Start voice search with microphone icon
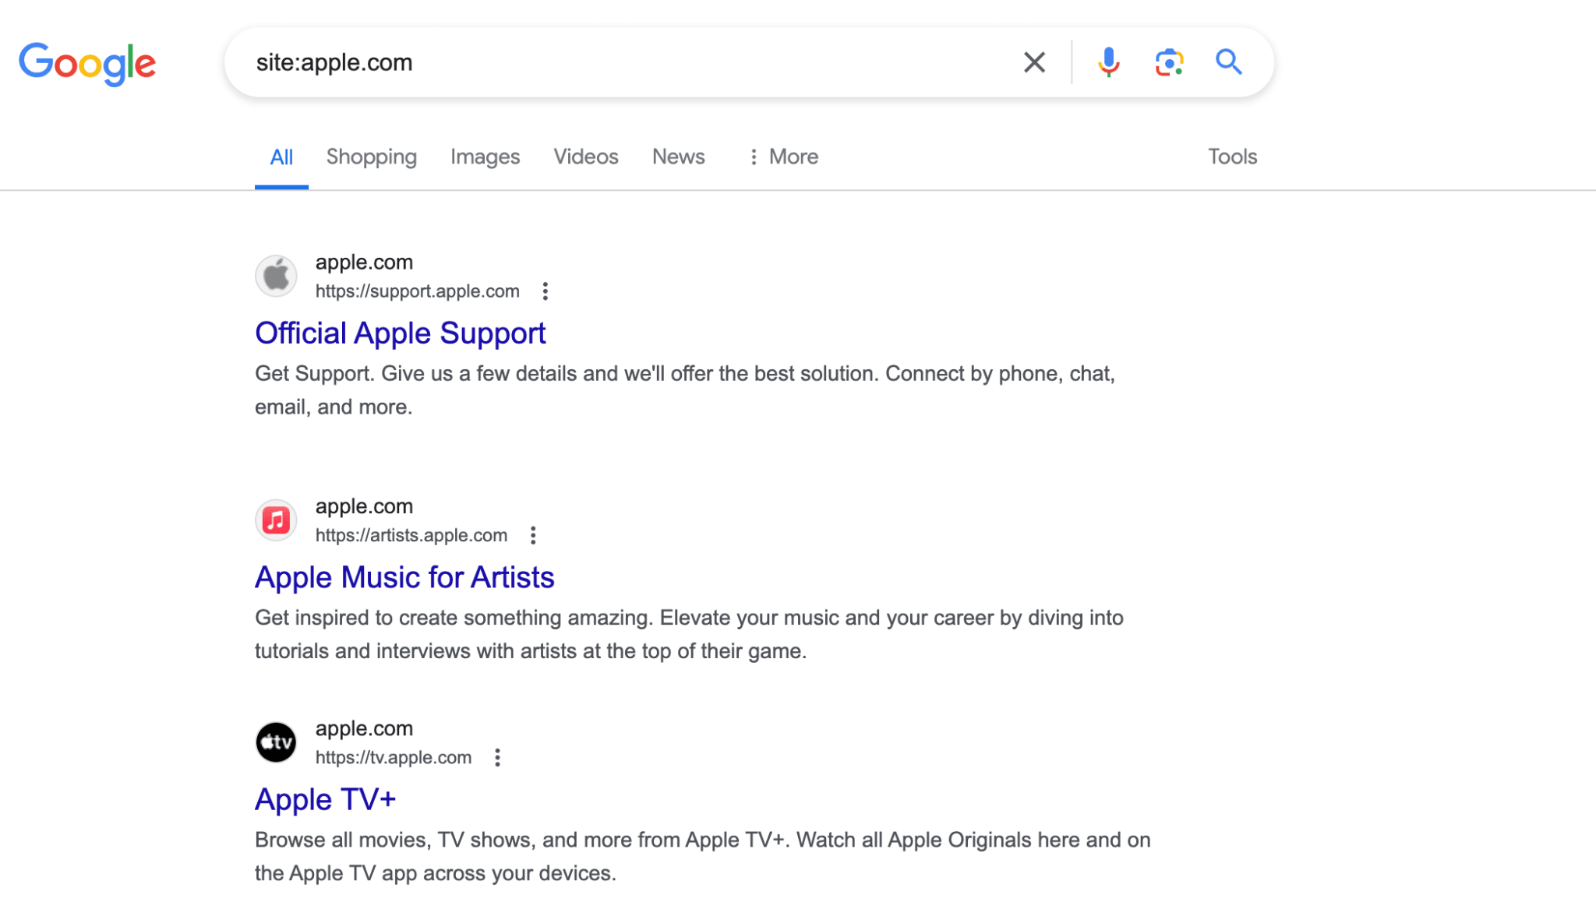The width and height of the screenshot is (1596, 916). tap(1108, 62)
